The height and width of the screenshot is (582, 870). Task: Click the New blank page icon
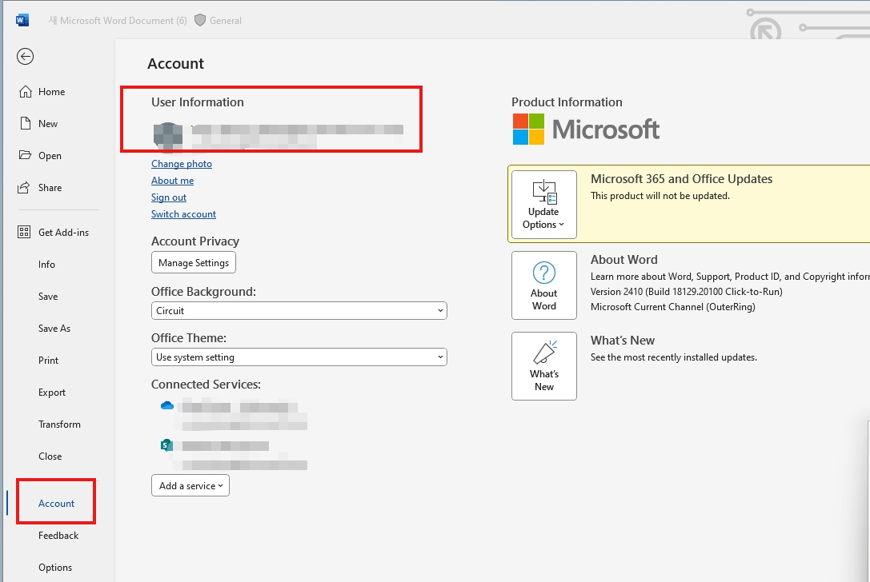tap(26, 123)
